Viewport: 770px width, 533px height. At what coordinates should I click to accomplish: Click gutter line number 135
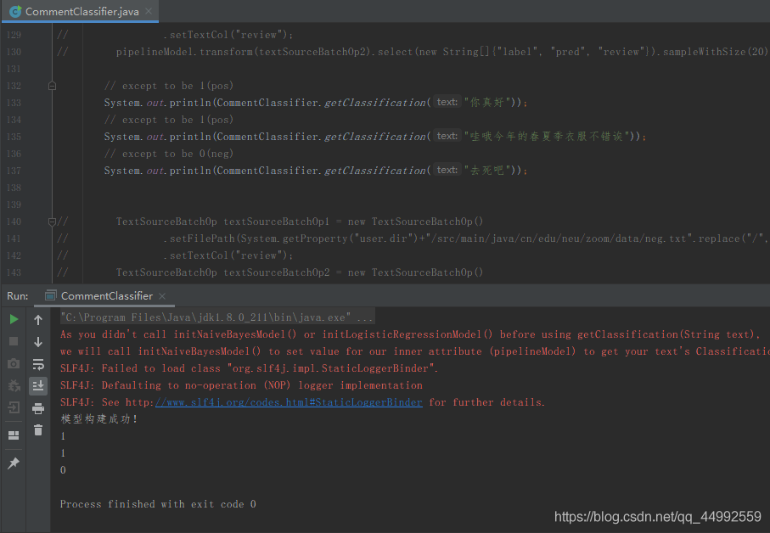click(14, 137)
